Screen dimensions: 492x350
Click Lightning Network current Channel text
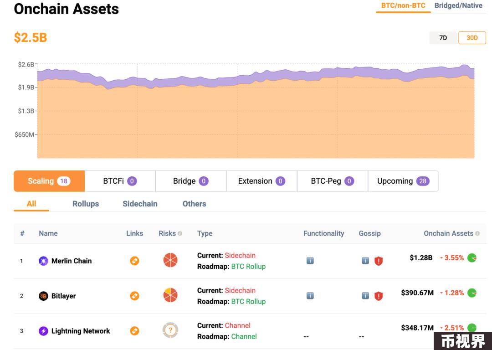tap(237, 325)
